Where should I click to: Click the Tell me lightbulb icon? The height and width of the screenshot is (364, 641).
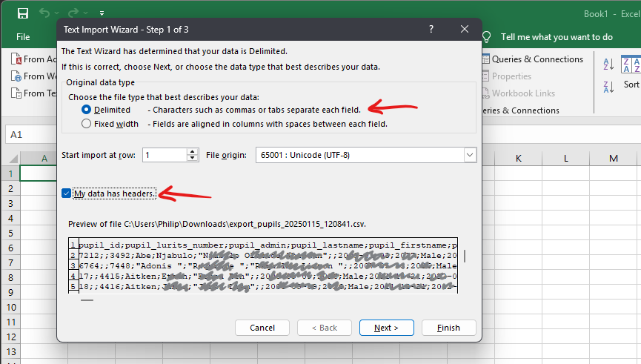(487, 36)
